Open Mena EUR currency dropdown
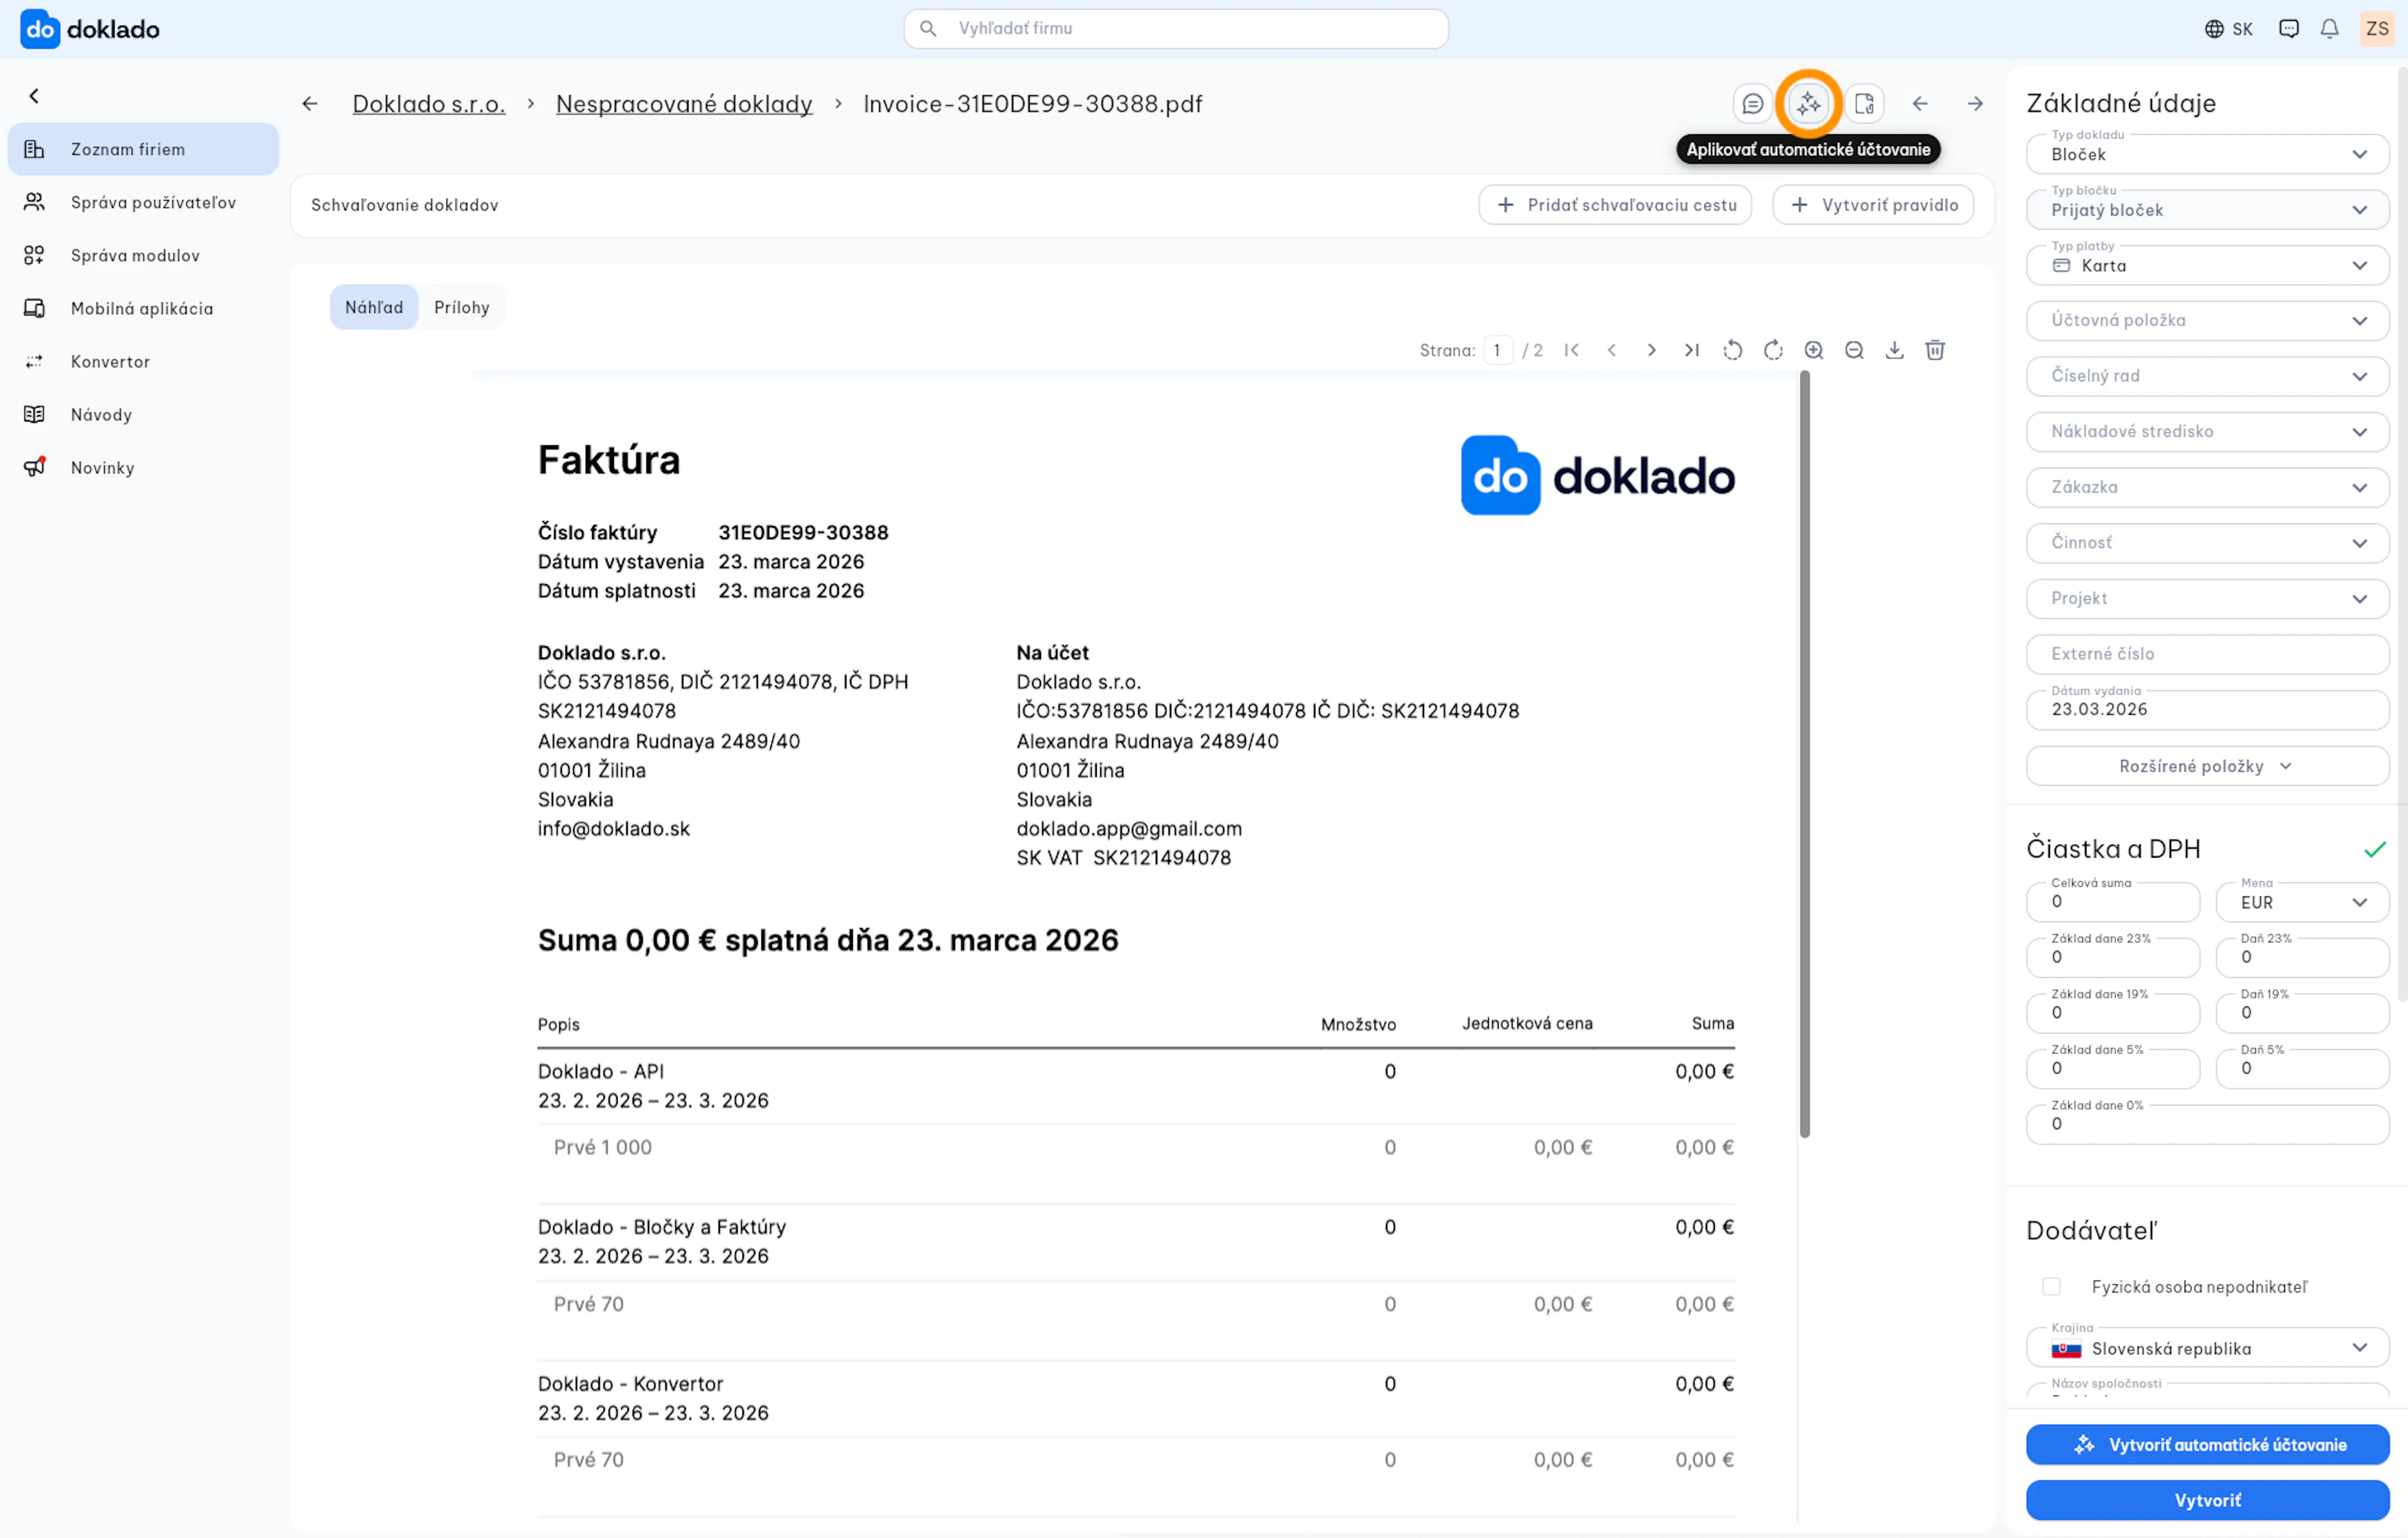The height and width of the screenshot is (1538, 2408). coord(2302,902)
